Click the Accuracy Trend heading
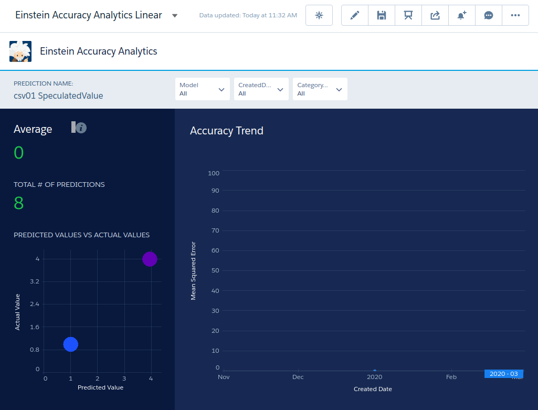538x410 pixels. (226, 131)
